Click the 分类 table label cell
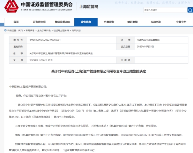The height and width of the screenshot is (153, 193). click(126, 40)
